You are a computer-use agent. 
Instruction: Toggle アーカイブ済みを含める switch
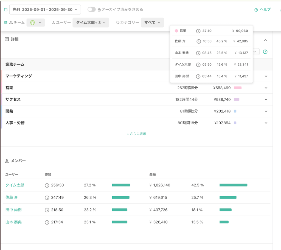[91, 10]
